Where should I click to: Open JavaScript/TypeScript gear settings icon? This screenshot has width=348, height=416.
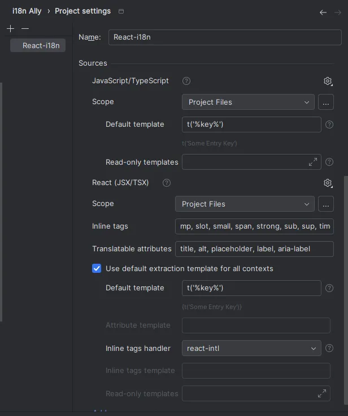[328, 82]
